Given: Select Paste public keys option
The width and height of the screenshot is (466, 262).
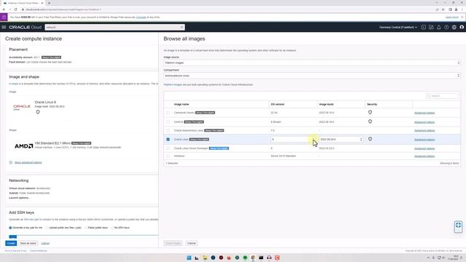Looking at the screenshot, I should [86, 228].
